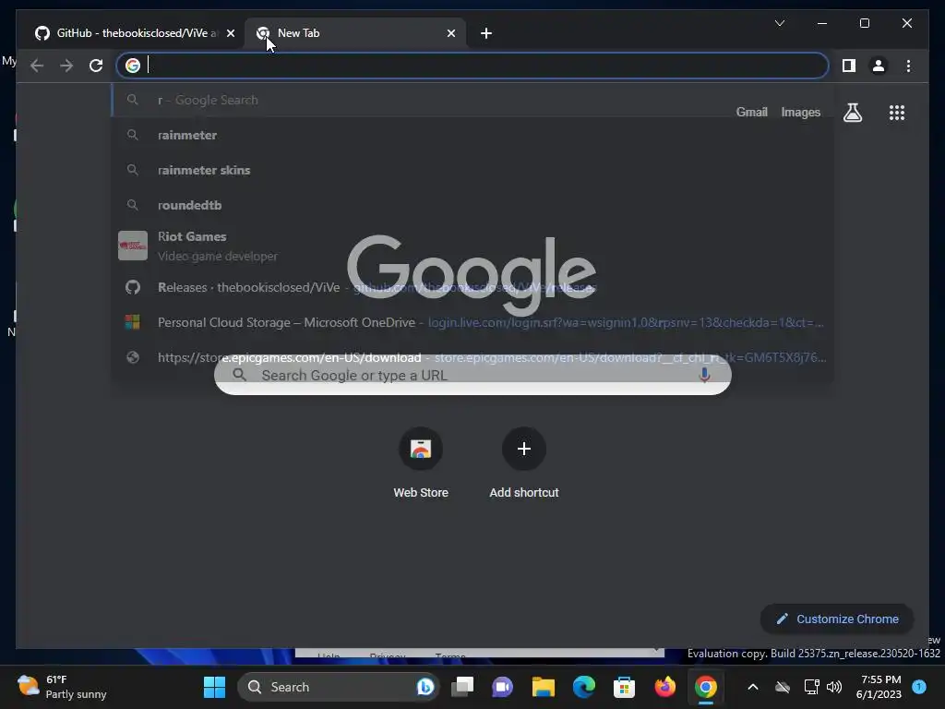Open the Web Store shortcut
Viewport: 945px width, 709px height.
click(421, 463)
